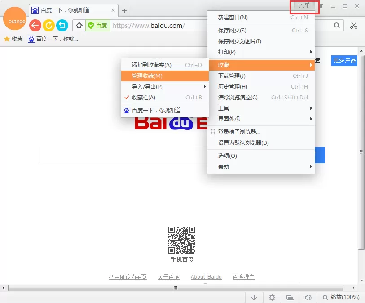Open the scissors screenshot tool

point(354,26)
